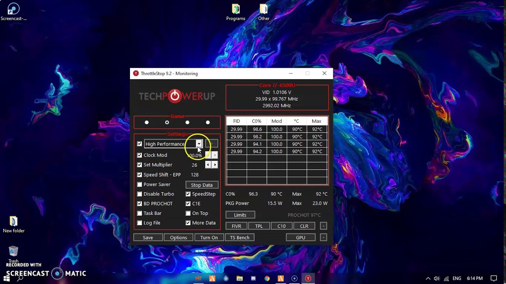Click the C0% column header

[257, 121]
